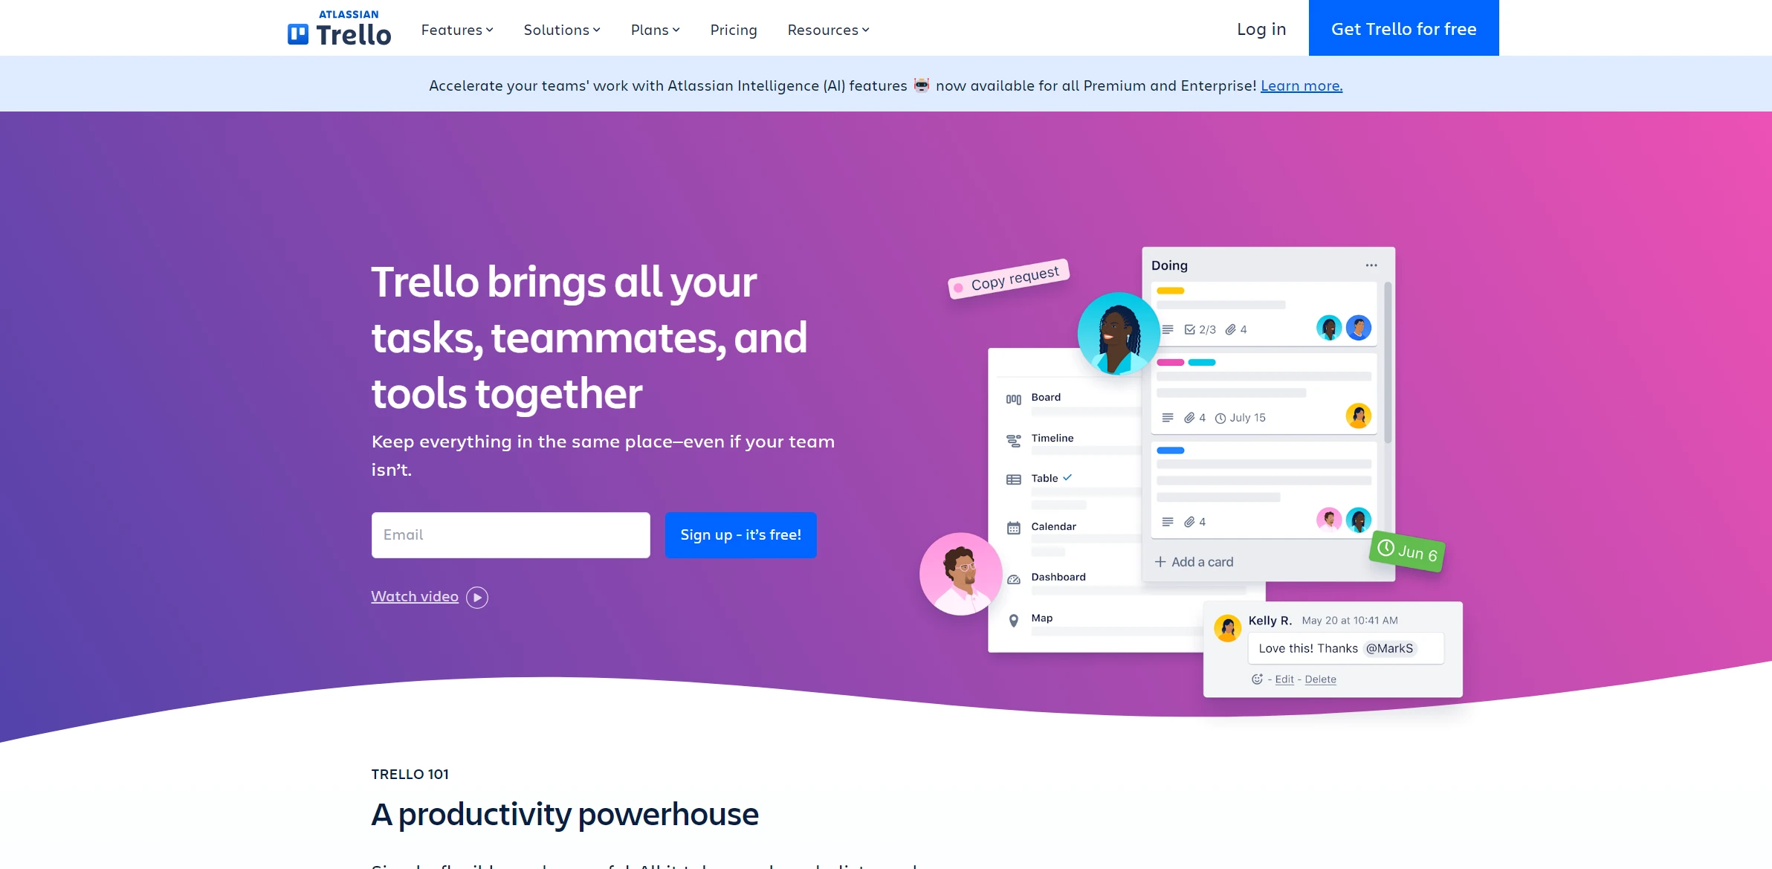Click the Board view icon
Image resolution: width=1772 pixels, height=869 pixels.
(x=1014, y=398)
